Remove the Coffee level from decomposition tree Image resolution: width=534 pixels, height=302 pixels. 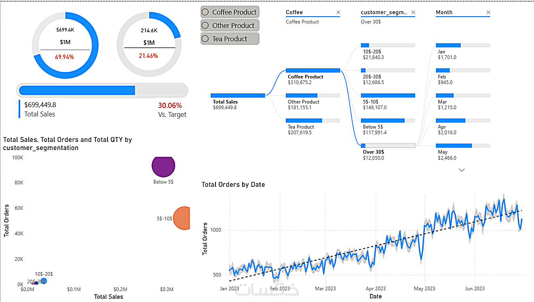pos(338,13)
